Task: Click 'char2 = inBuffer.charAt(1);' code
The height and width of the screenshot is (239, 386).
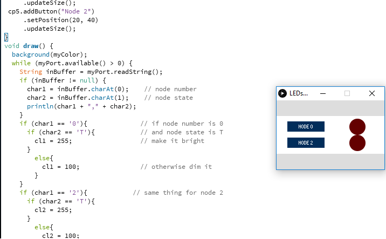Action: [78, 98]
